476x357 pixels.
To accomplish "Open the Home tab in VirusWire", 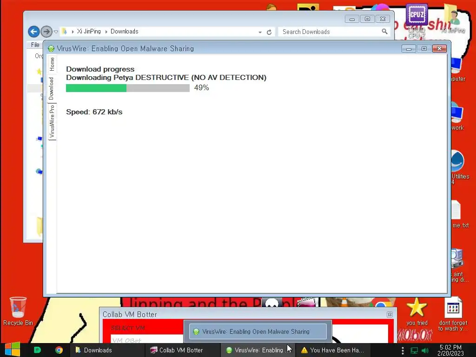I will pos(52,64).
